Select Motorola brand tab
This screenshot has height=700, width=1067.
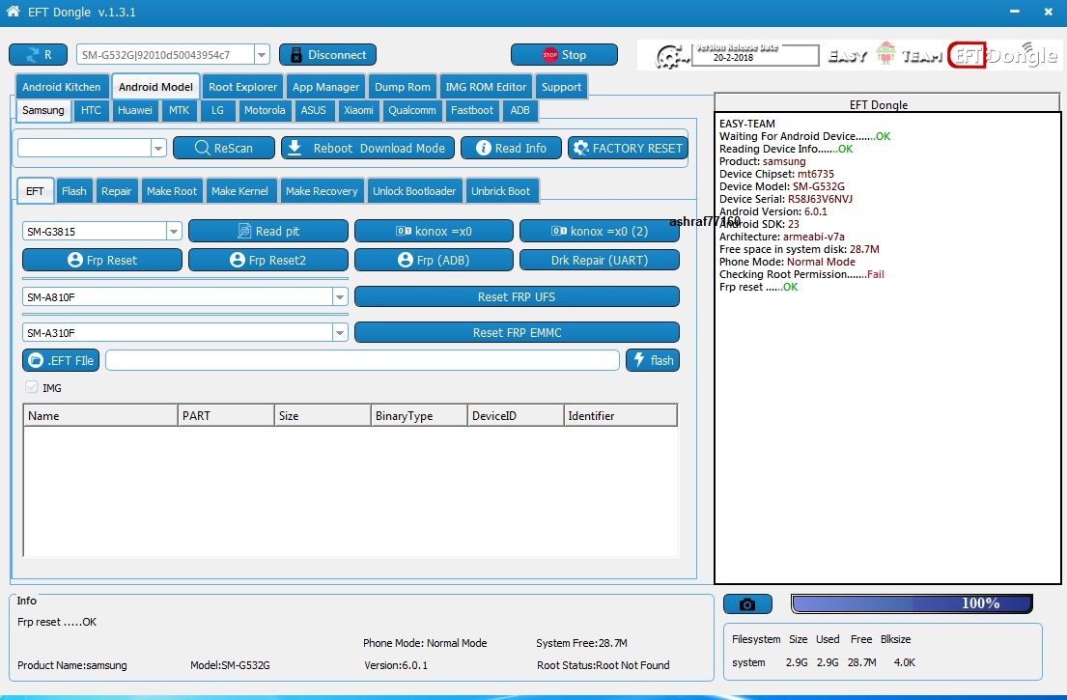pos(265,110)
